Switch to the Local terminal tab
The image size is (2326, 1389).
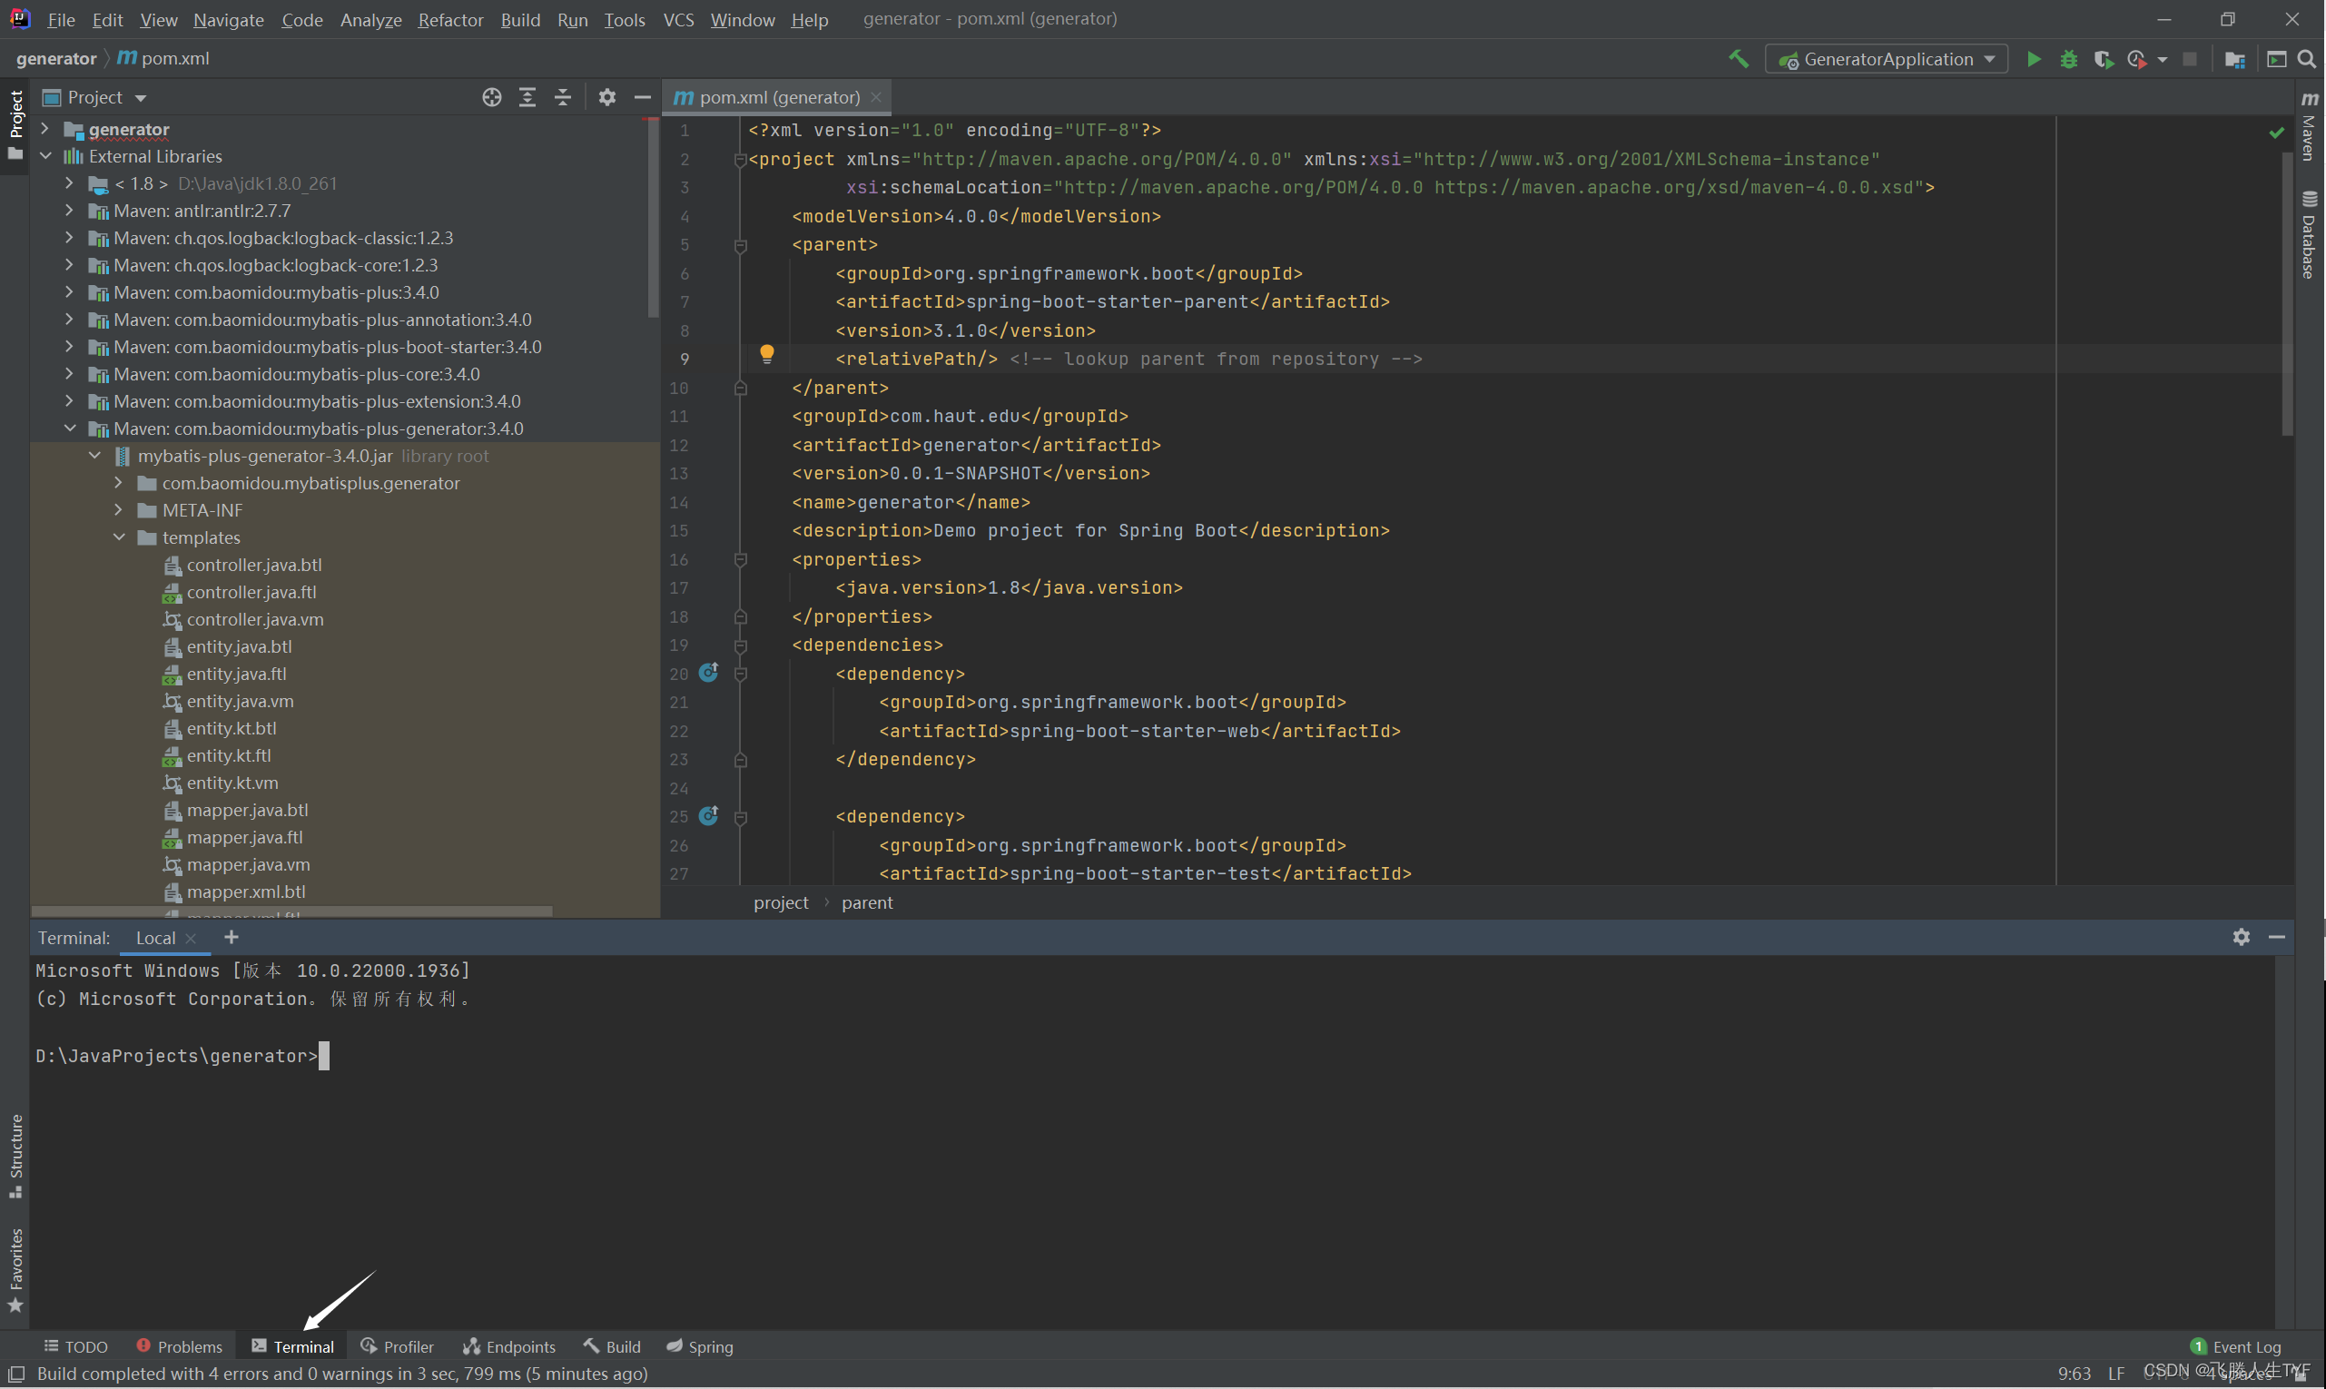pos(154,937)
